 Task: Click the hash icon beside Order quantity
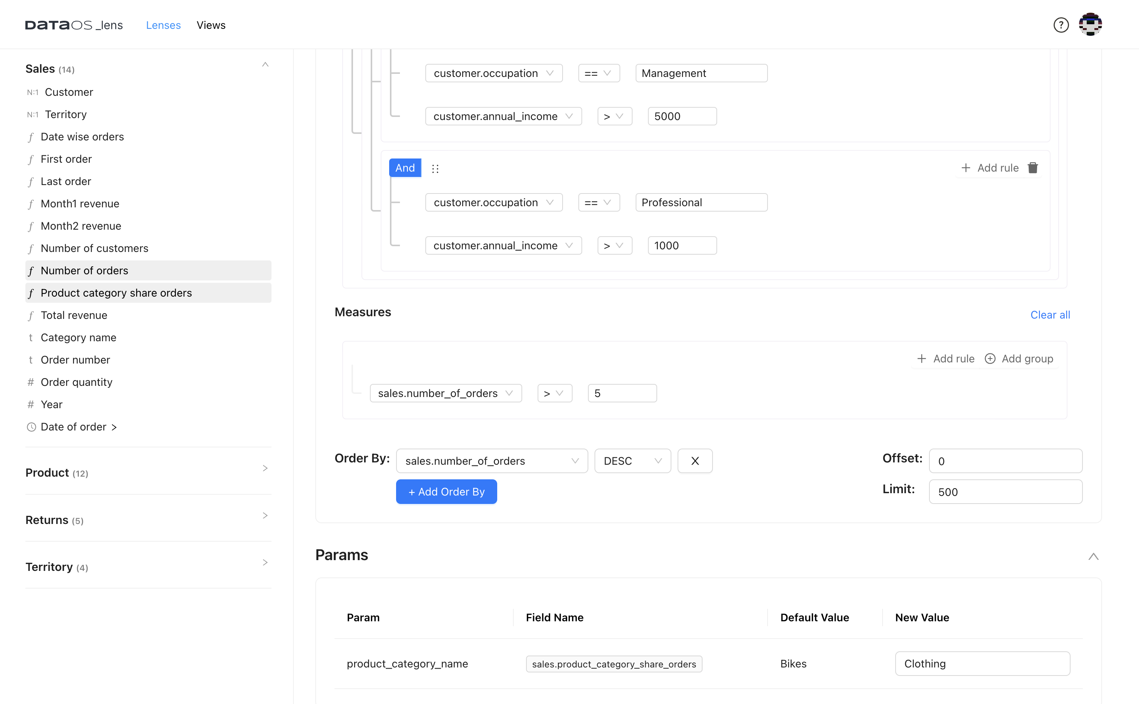click(31, 382)
